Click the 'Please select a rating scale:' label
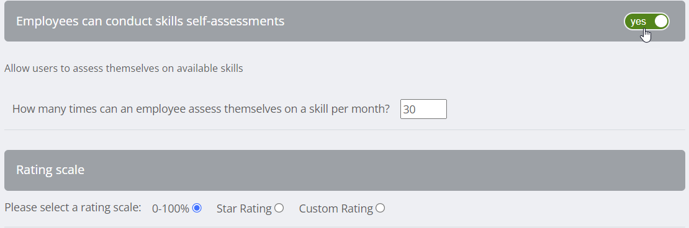 (x=73, y=208)
